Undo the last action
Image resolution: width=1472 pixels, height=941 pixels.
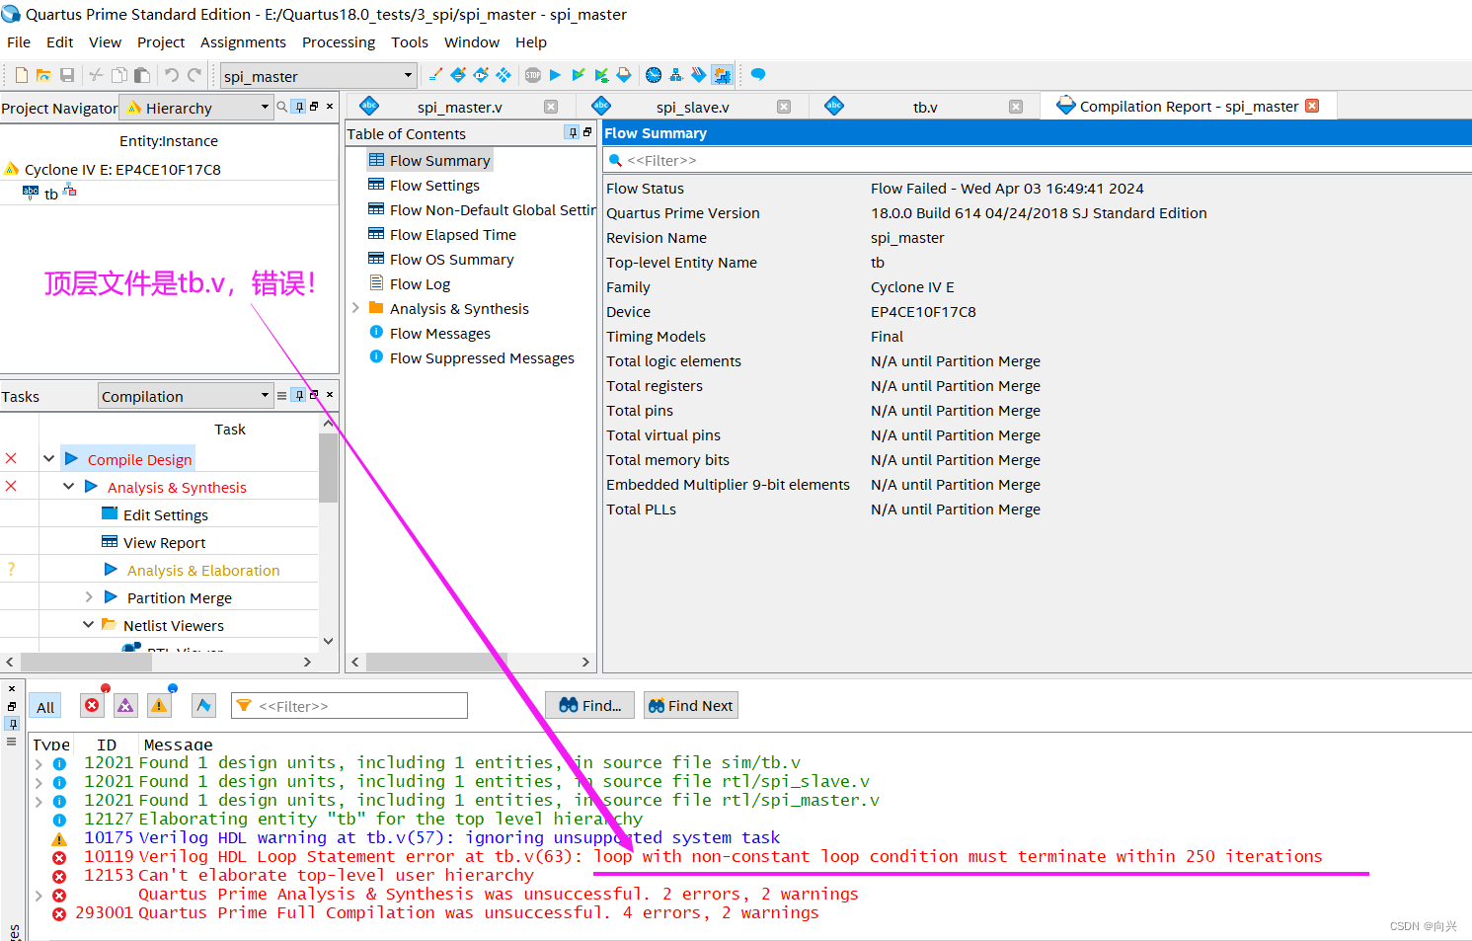pyautogui.click(x=172, y=75)
